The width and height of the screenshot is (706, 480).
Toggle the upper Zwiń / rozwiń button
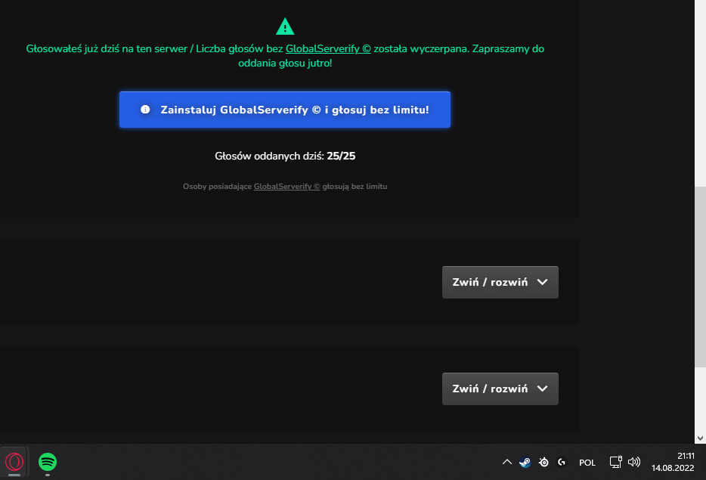tap(500, 282)
